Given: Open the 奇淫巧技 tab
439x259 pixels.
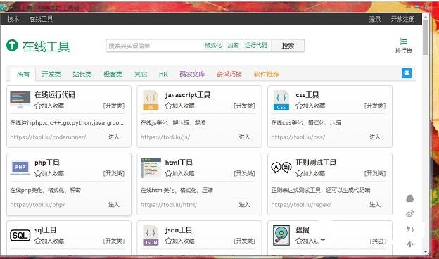Looking at the screenshot, I should [x=229, y=74].
